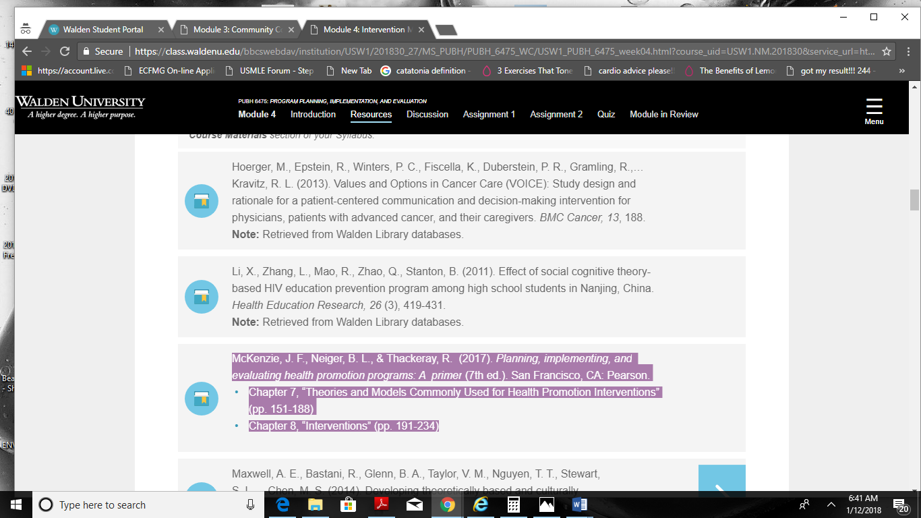921x518 pixels.
Task: Open the Discussion page
Action: click(x=427, y=114)
